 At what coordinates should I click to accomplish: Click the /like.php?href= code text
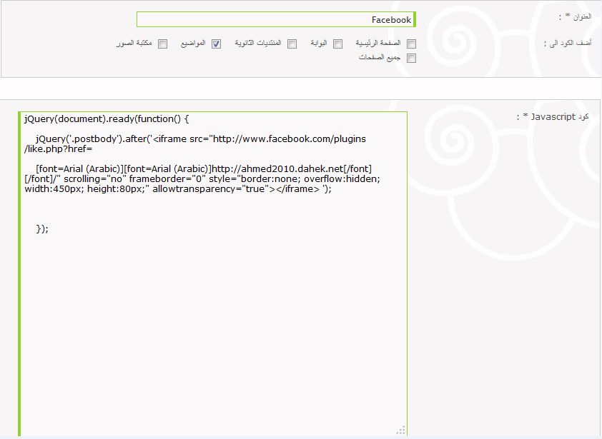[59, 148]
